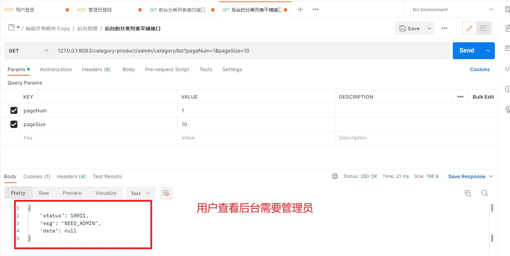This screenshot has width=510, height=256.
Task: Click the floppy disk Save button
Action: coord(409,29)
